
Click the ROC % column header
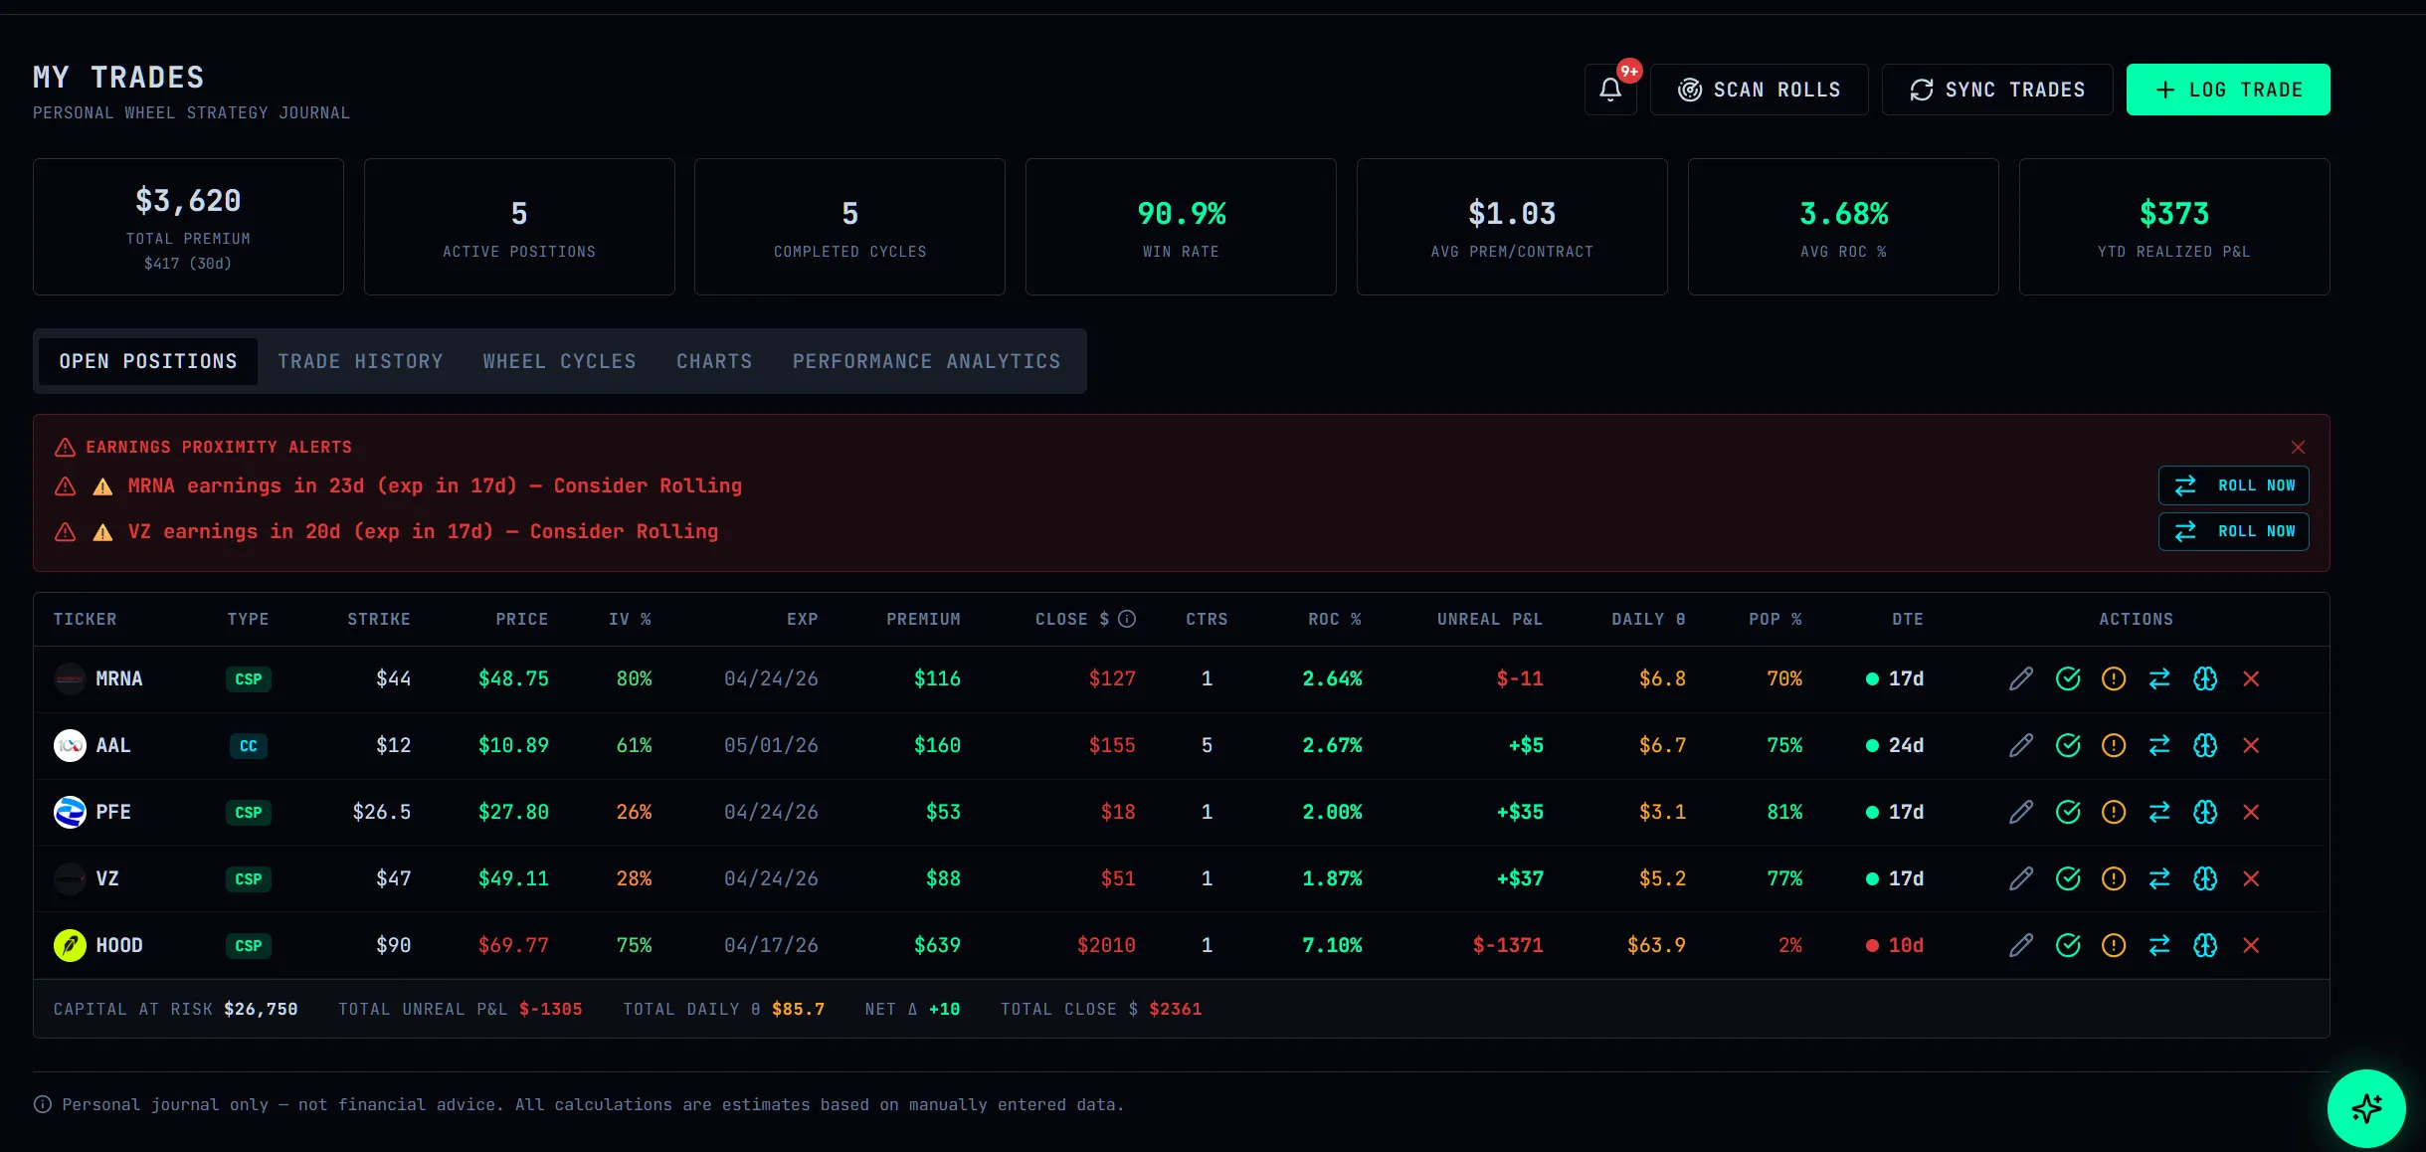pos(1334,619)
